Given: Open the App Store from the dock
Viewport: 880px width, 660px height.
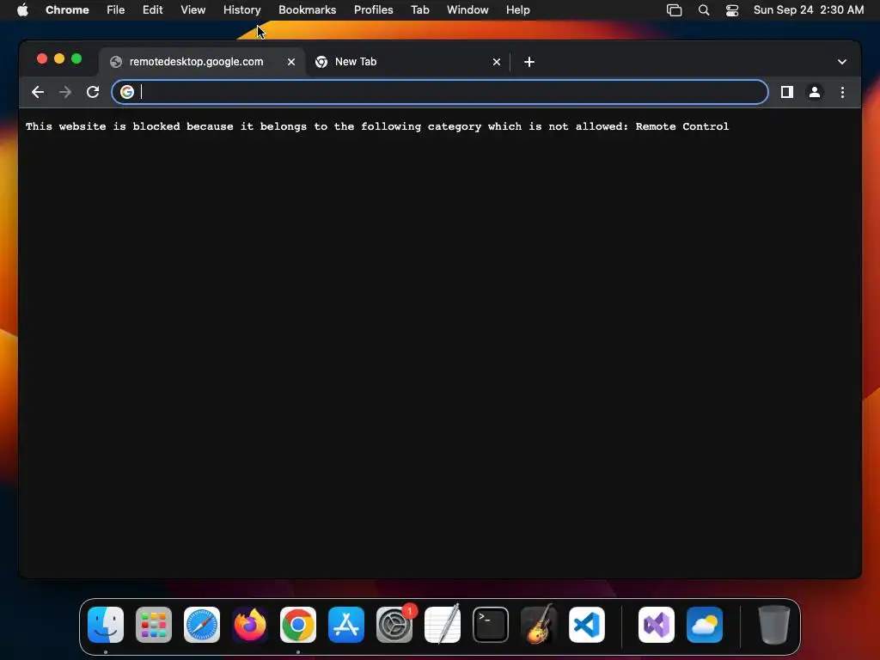Looking at the screenshot, I should [x=346, y=625].
